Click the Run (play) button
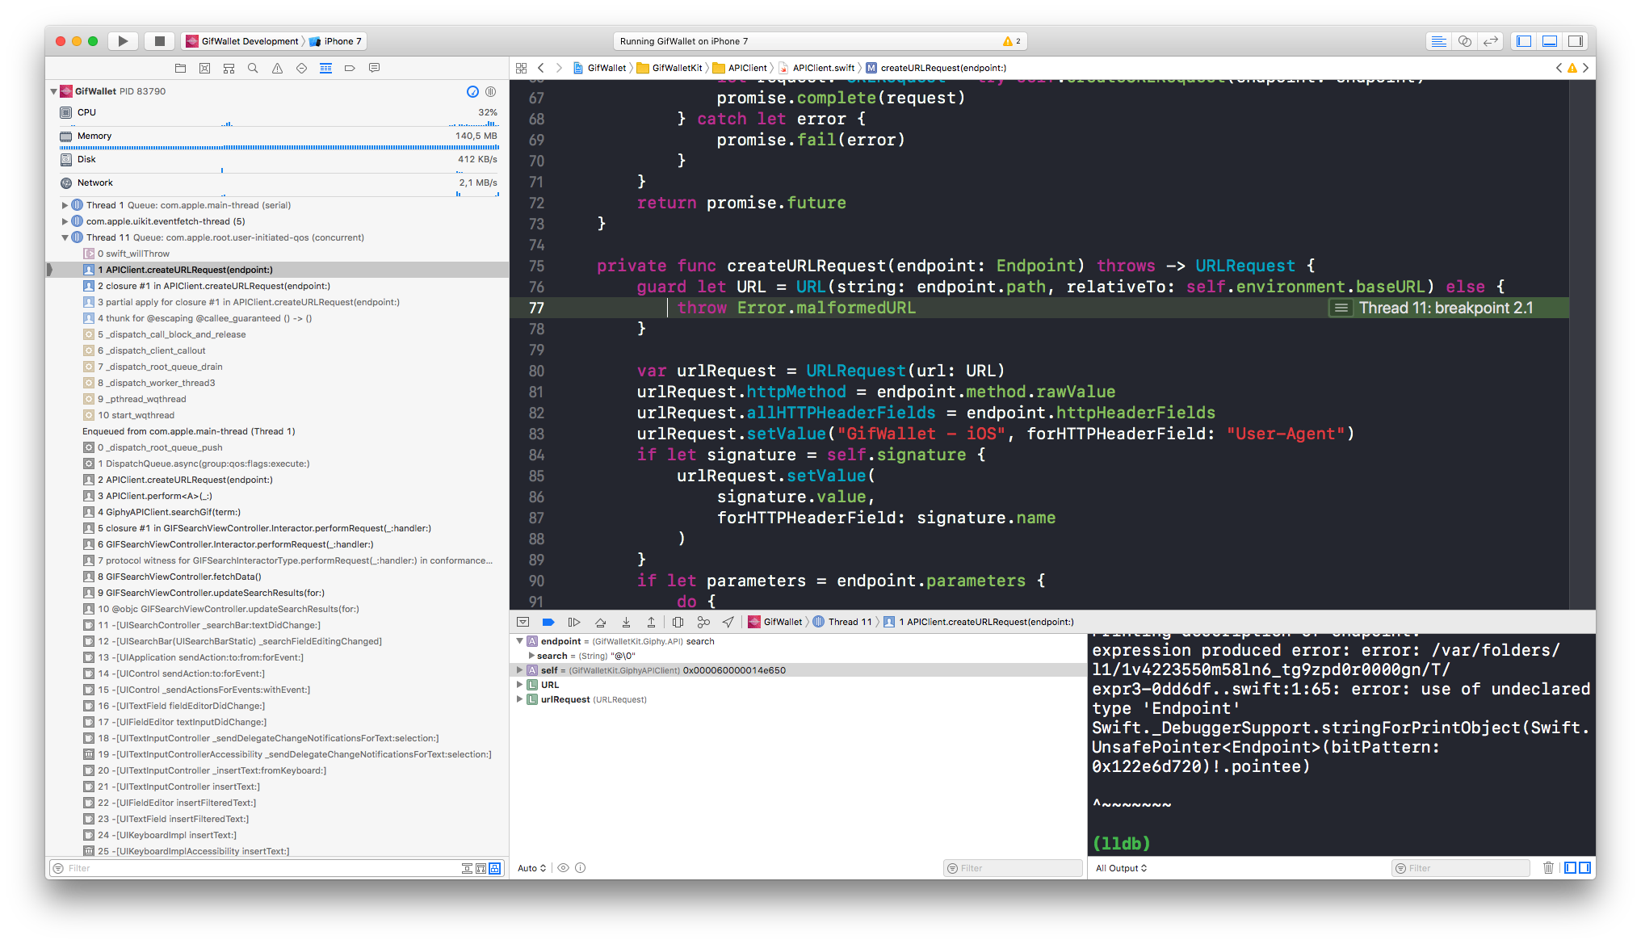1641x944 pixels. [x=123, y=41]
